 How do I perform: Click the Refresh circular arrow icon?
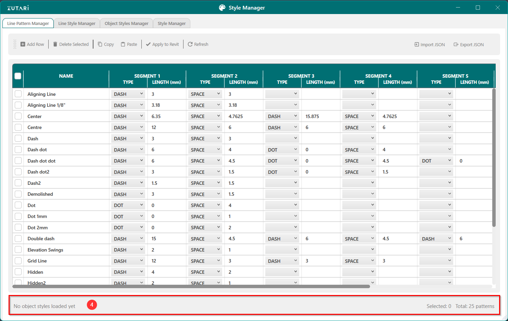point(190,44)
